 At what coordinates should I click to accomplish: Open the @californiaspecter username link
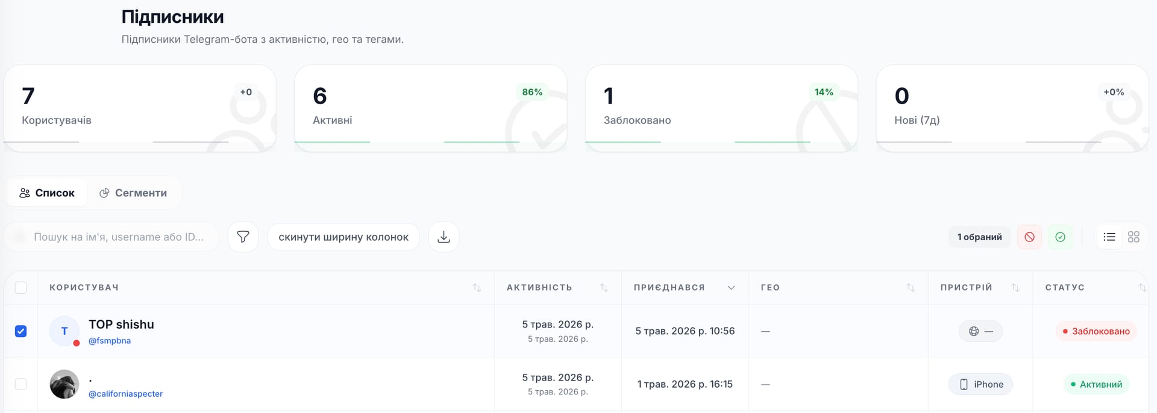(x=125, y=394)
